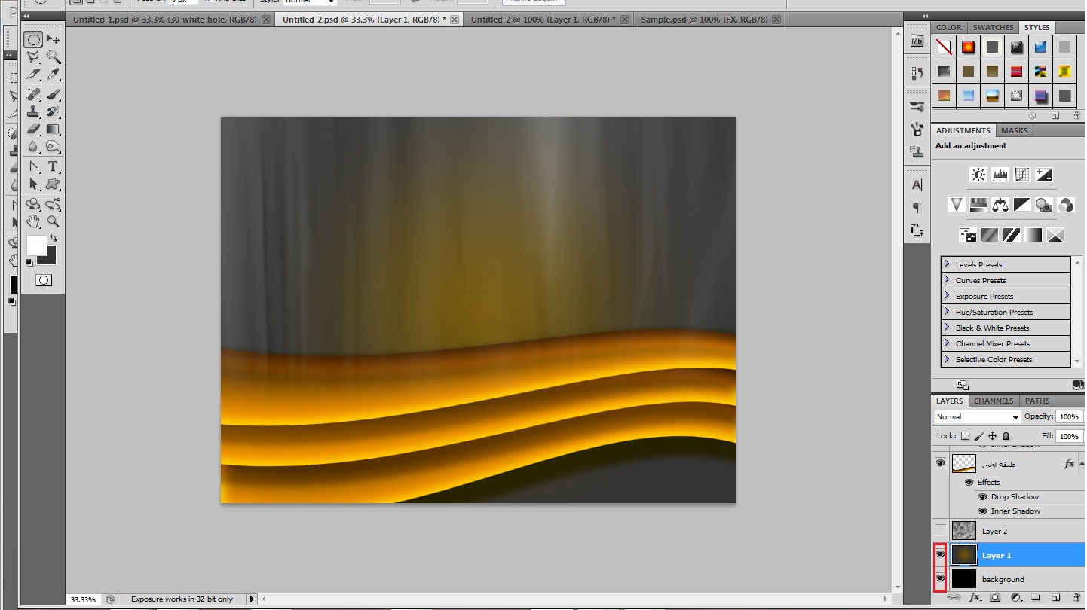Click the white foreground color swatch
The height and width of the screenshot is (610, 1087).
36,245
